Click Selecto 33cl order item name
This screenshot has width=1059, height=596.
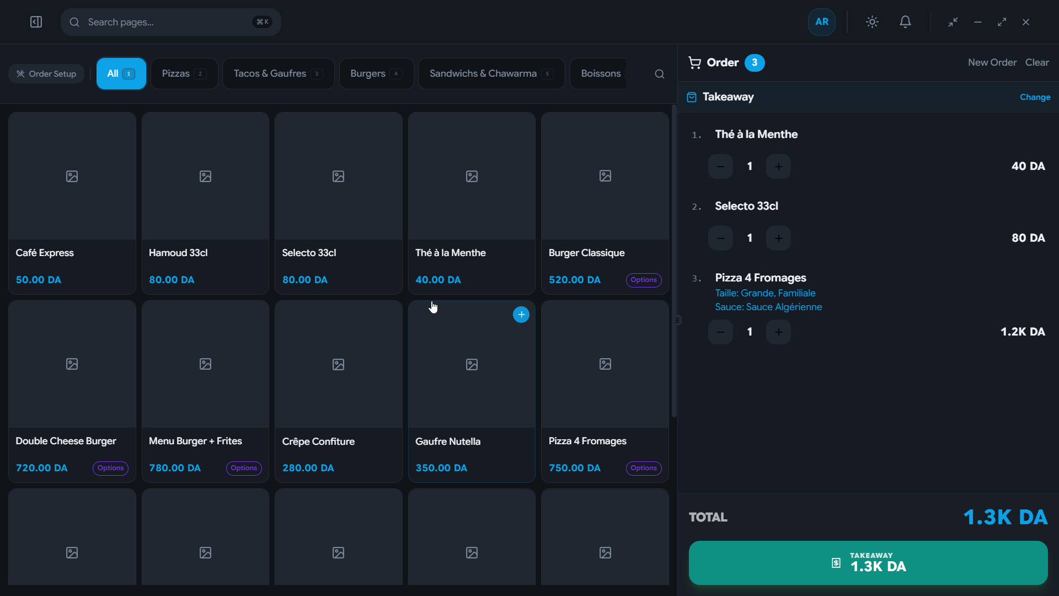pos(746,206)
